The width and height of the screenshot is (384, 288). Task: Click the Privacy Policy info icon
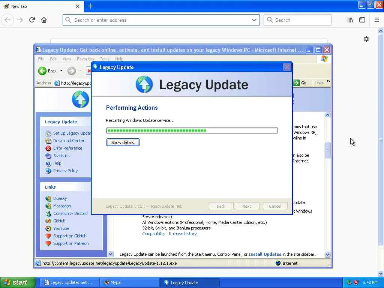coord(48,171)
